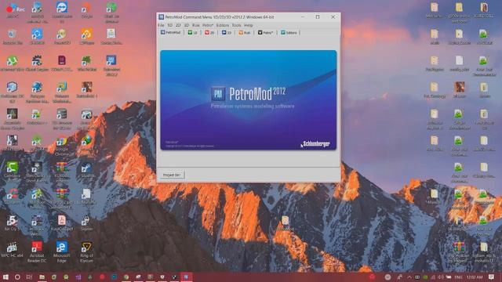This screenshot has height=282, width=502.
Task: Select the This PC desktop icon
Action: (13, 10)
